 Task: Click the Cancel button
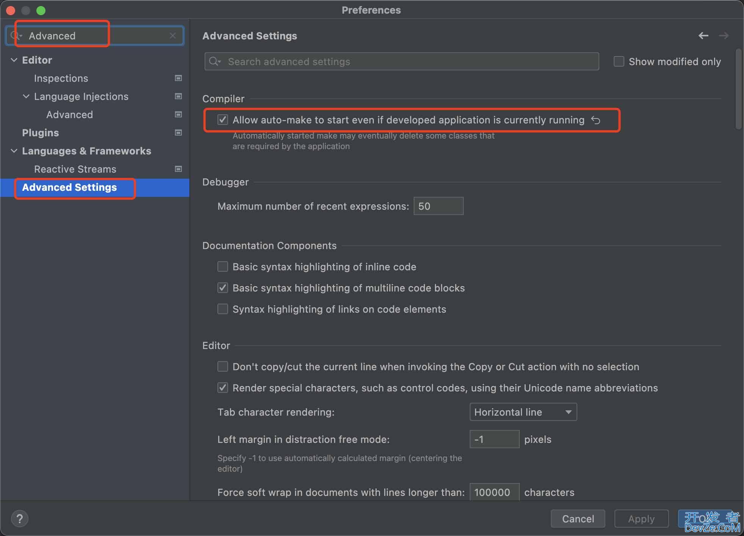pyautogui.click(x=578, y=519)
